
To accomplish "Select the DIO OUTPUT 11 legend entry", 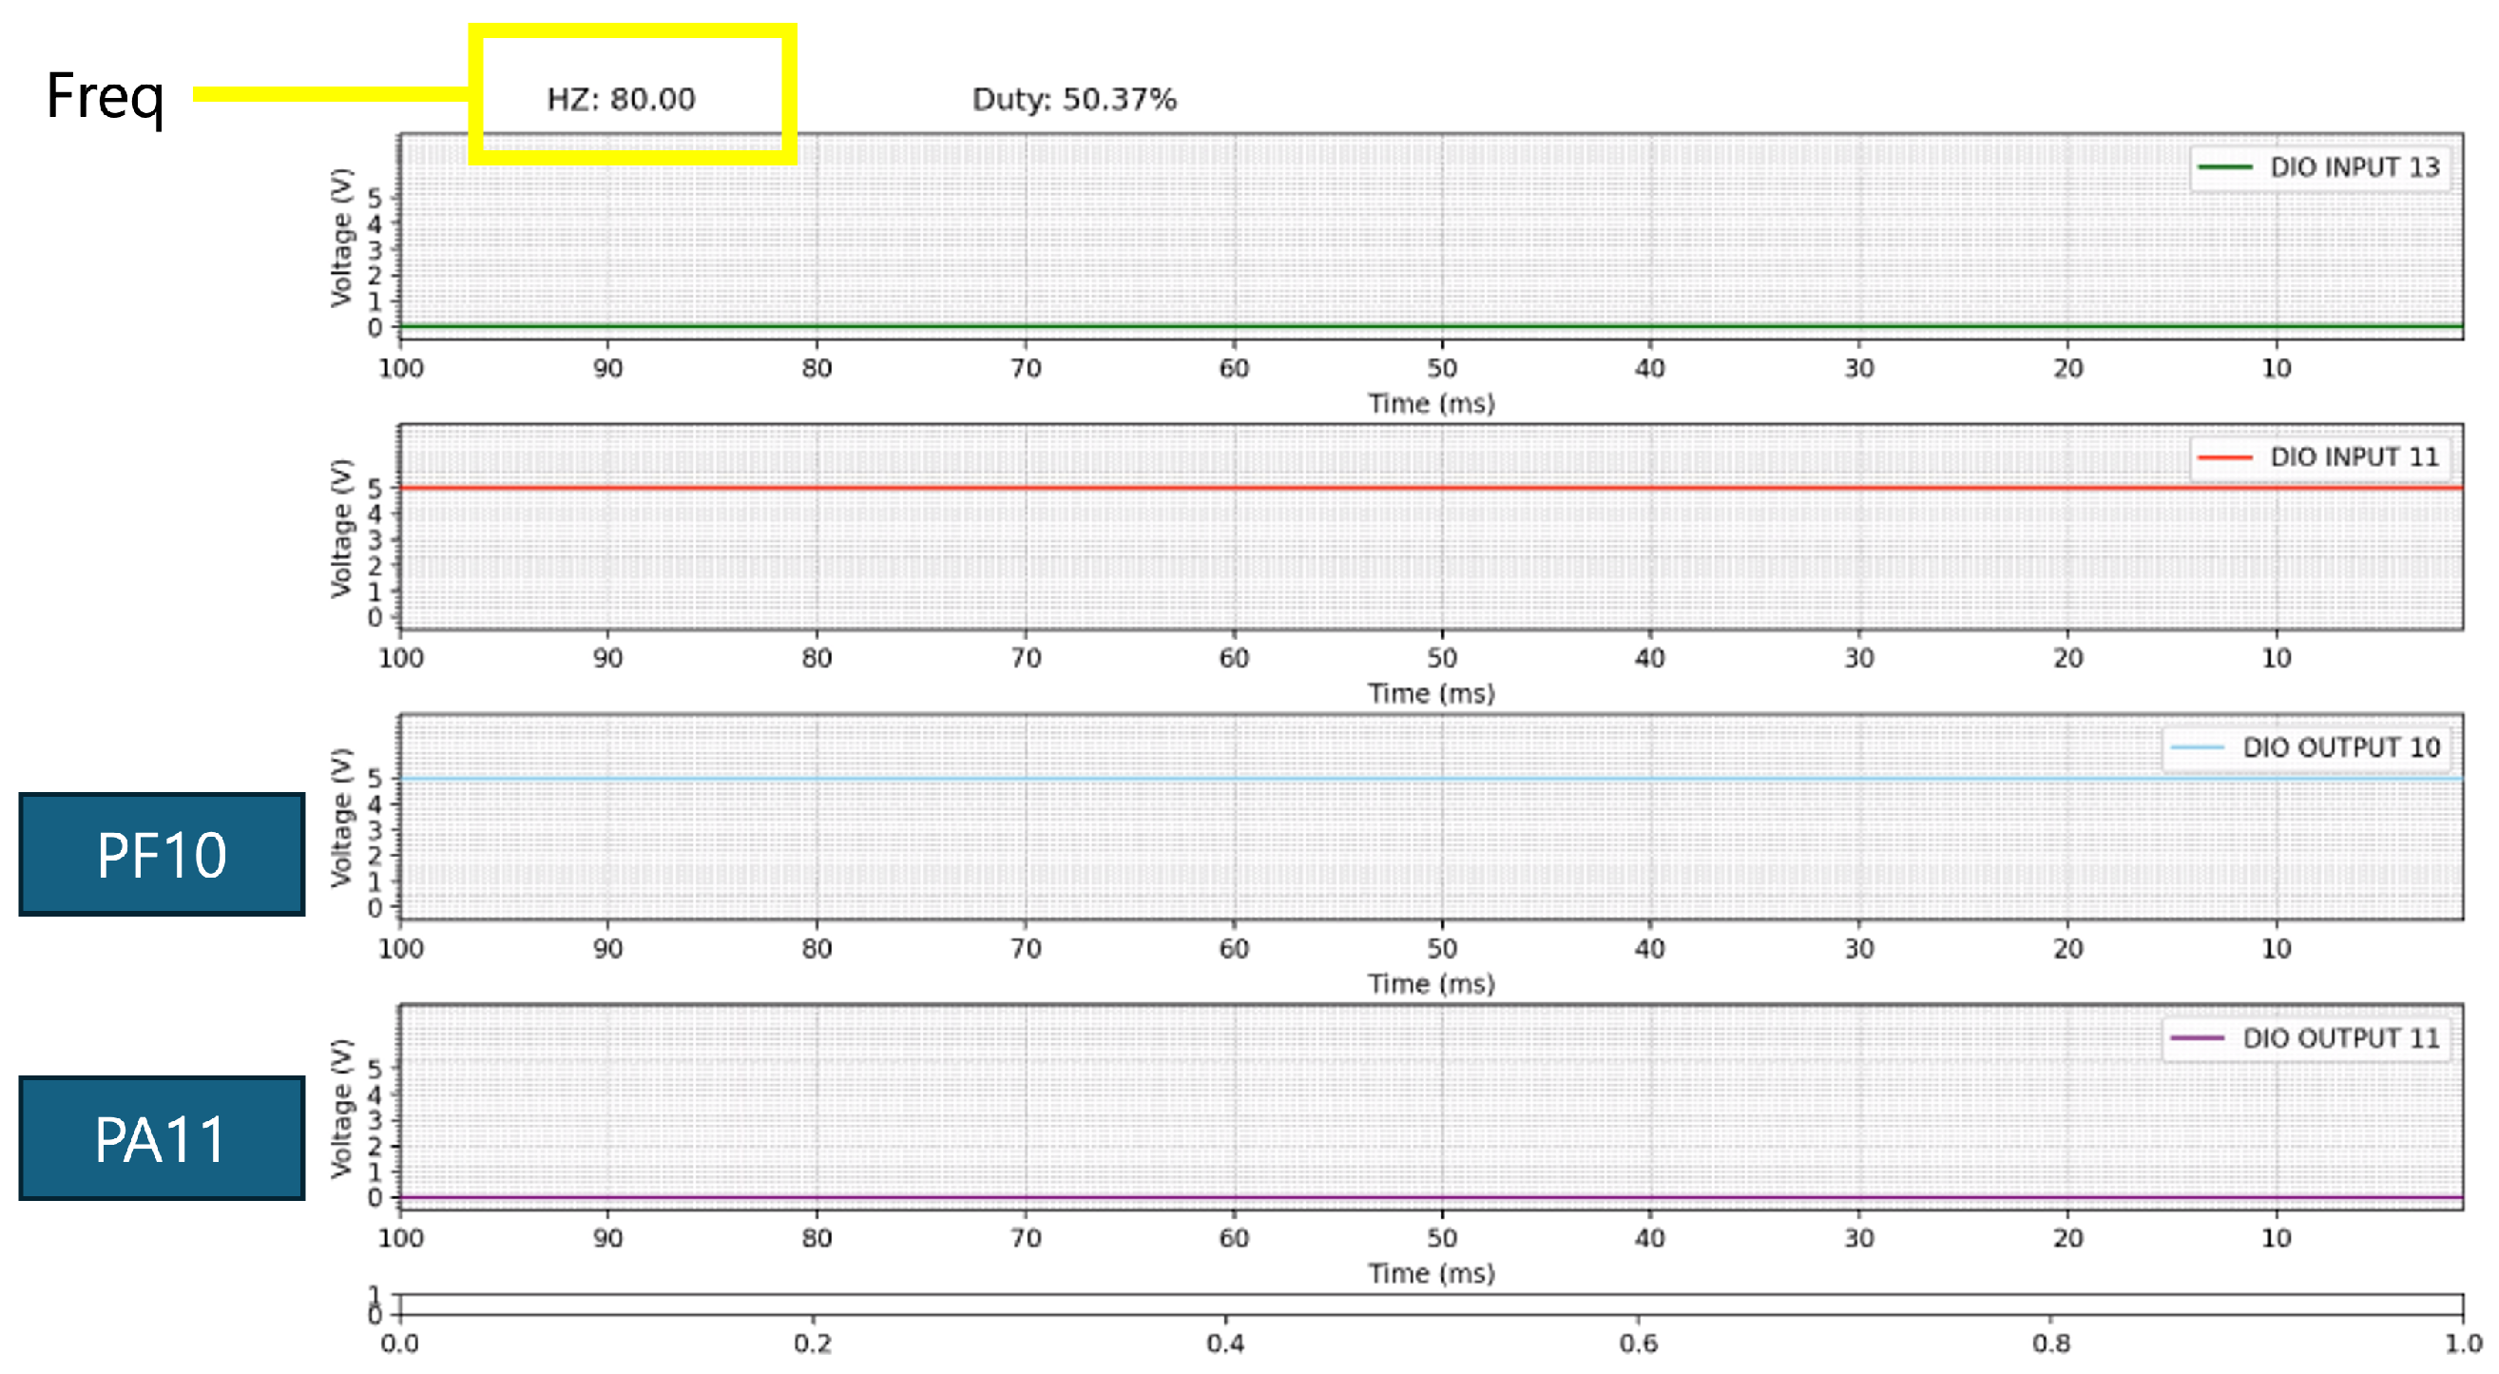I will tap(2340, 1037).
